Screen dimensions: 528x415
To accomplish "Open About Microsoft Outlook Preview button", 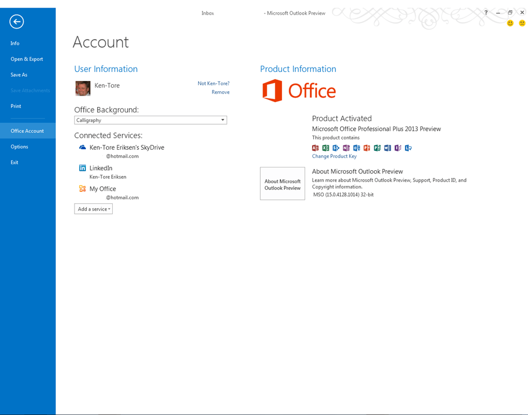I will [x=282, y=183].
